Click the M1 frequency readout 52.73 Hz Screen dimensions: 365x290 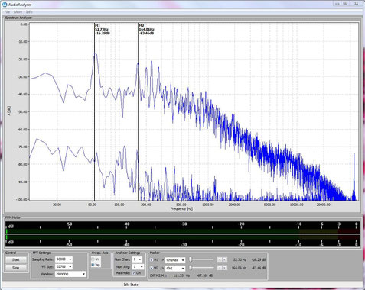pyautogui.click(x=240, y=259)
